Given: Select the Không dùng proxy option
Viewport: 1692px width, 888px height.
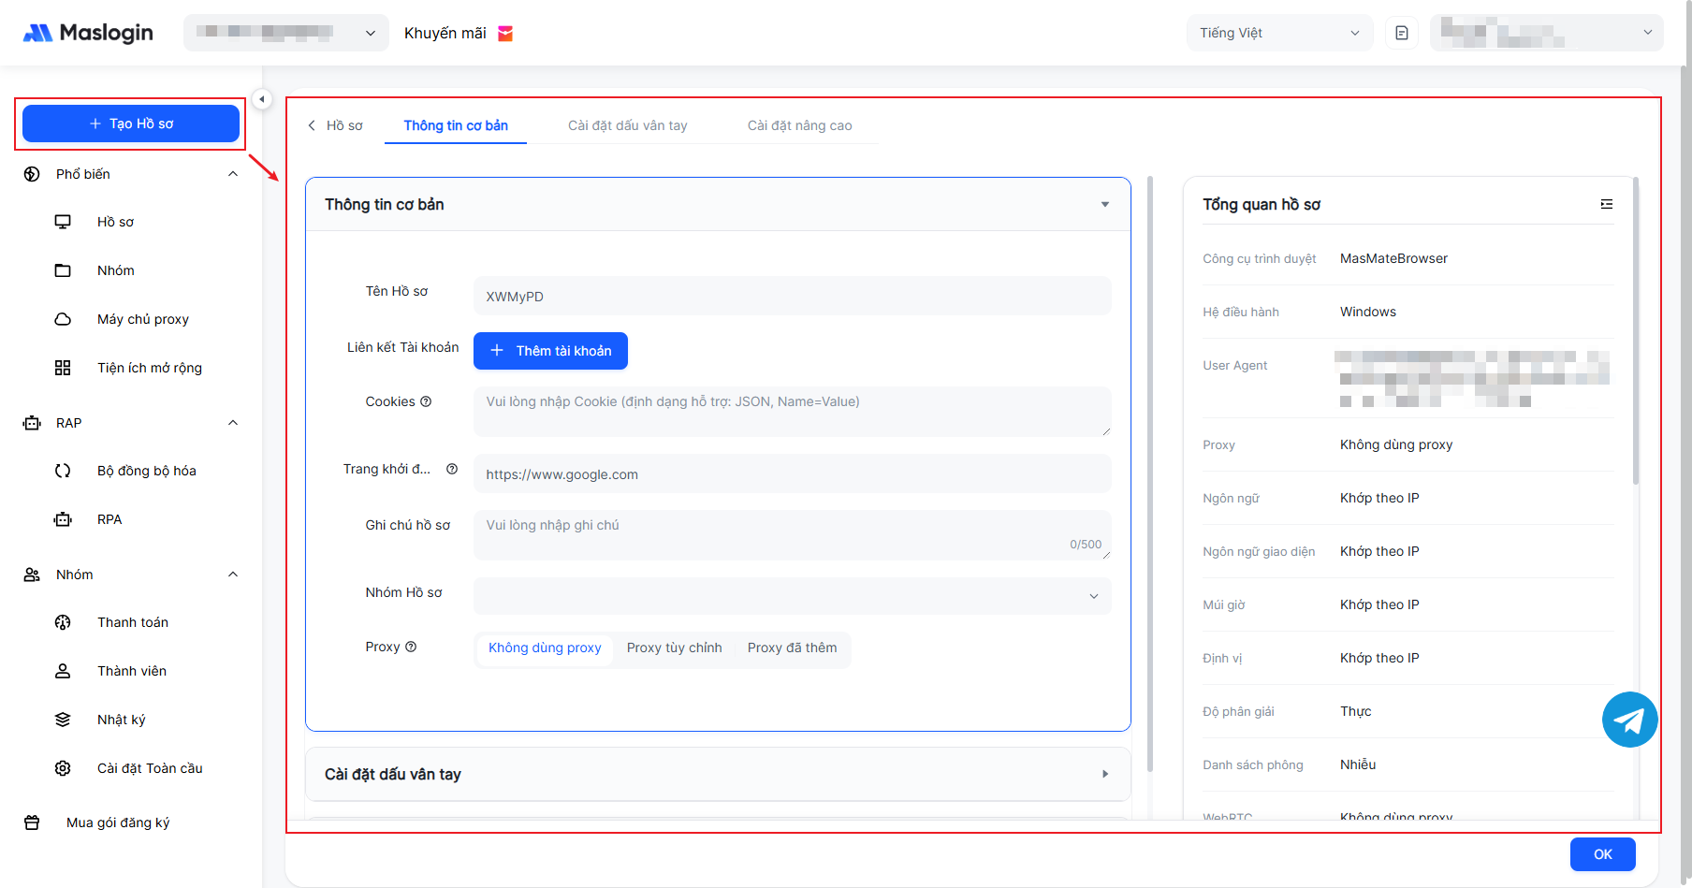Looking at the screenshot, I should pyautogui.click(x=545, y=648).
